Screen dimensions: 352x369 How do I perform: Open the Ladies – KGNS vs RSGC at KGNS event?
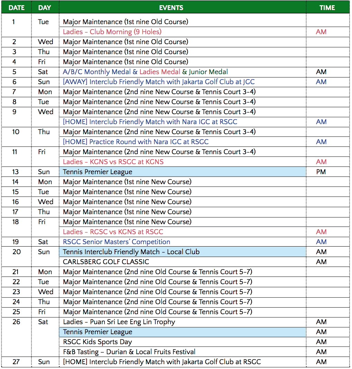pyautogui.click(x=113, y=162)
